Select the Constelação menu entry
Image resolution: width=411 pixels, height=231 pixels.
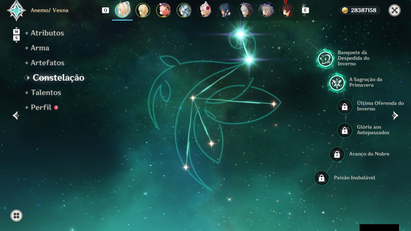pos(59,78)
